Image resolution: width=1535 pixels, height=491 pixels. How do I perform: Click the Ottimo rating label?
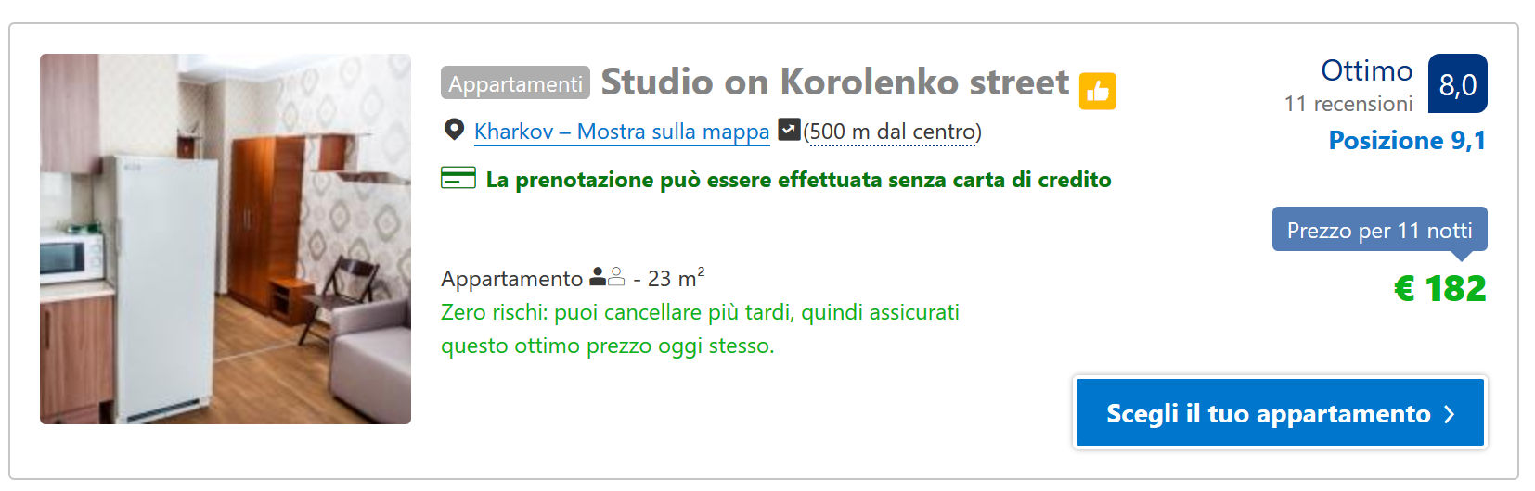pyautogui.click(x=1366, y=70)
